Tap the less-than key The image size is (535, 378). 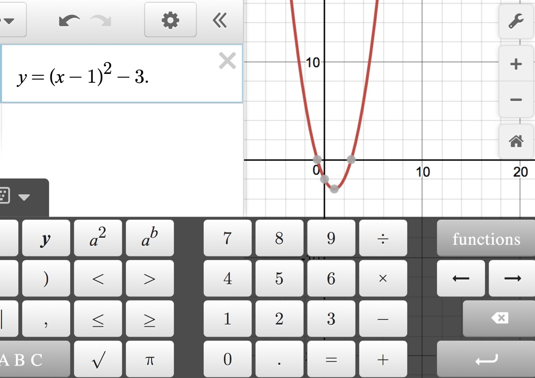(98, 278)
